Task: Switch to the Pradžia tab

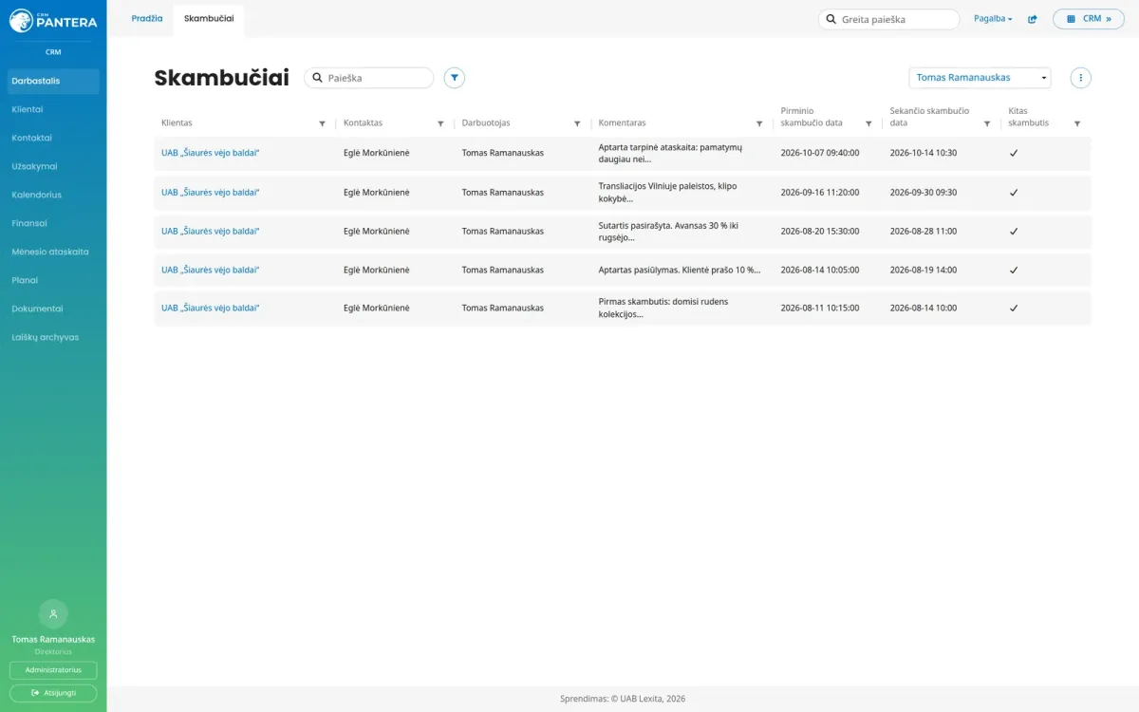Action: click(x=147, y=19)
